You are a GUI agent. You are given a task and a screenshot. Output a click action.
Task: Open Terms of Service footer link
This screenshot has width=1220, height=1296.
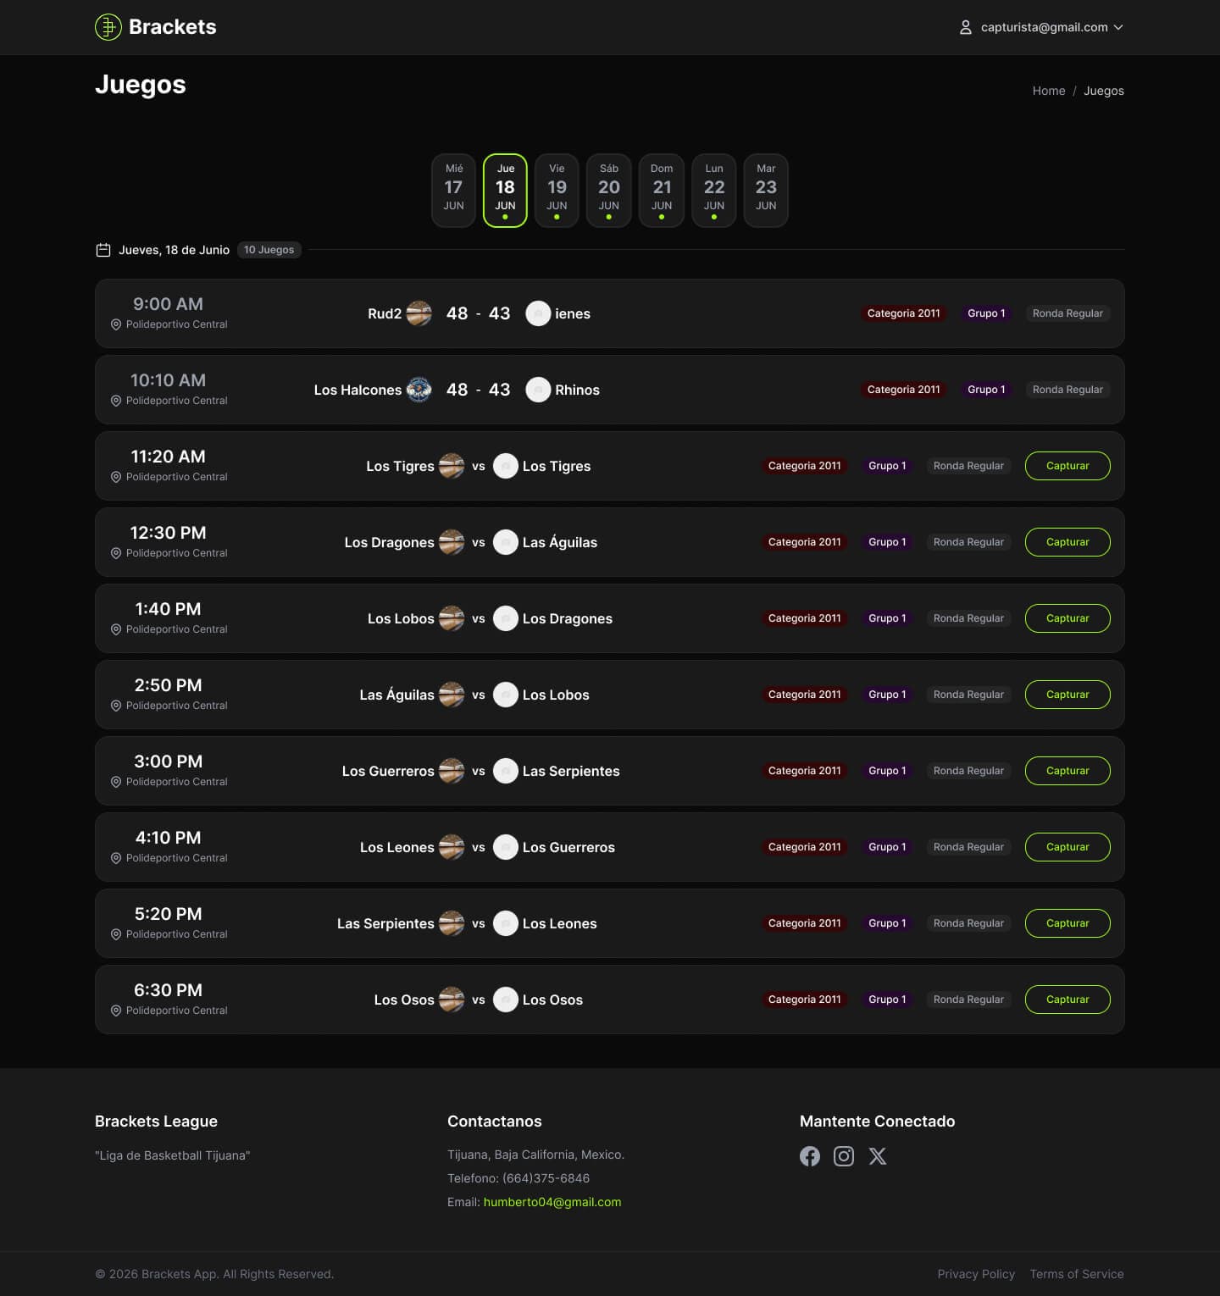tap(1077, 1274)
